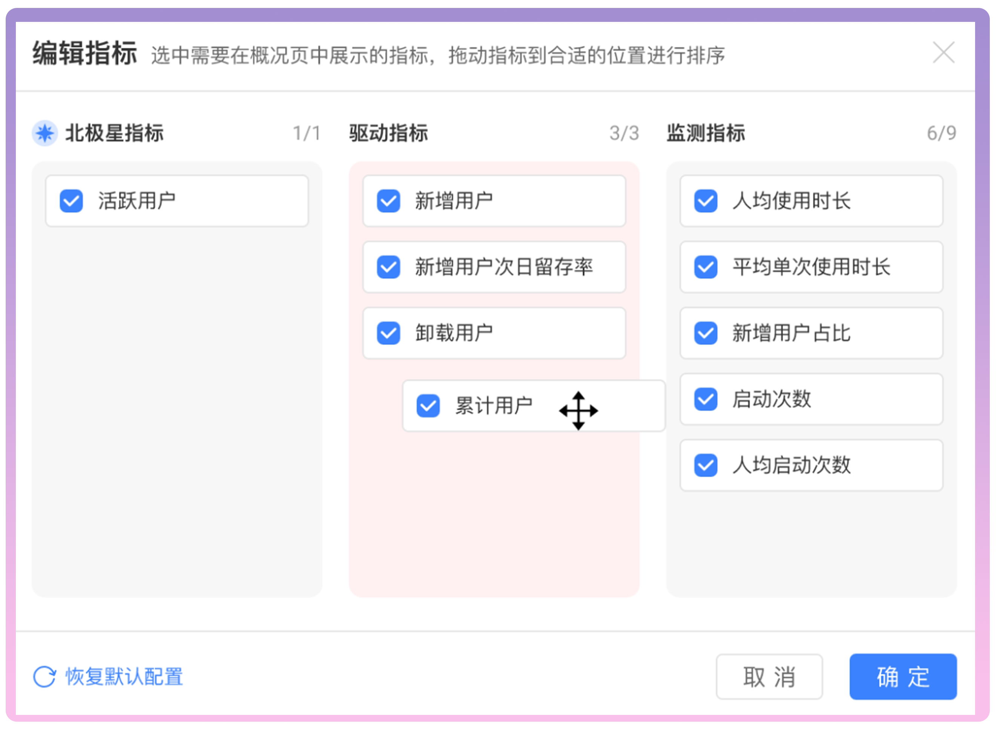Disable the 启动次数 checkbox
This screenshot has height=733, width=1000.
(x=706, y=399)
